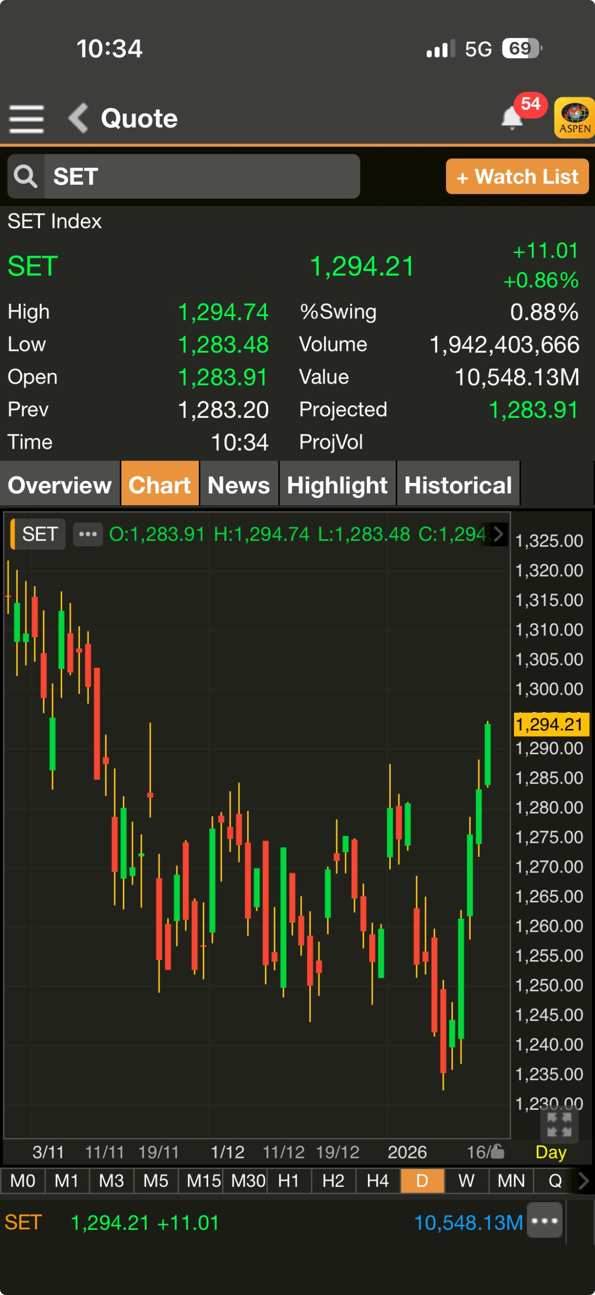595x1295 pixels.
Task: Click the SET symbol search field
Action: point(202,177)
